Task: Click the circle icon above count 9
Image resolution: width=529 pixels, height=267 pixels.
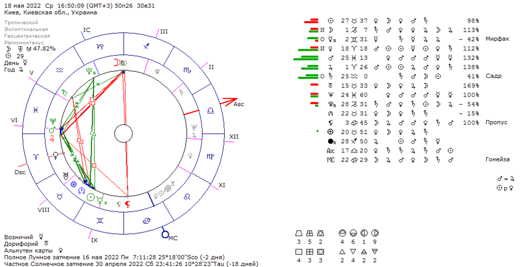Action: tap(375, 233)
